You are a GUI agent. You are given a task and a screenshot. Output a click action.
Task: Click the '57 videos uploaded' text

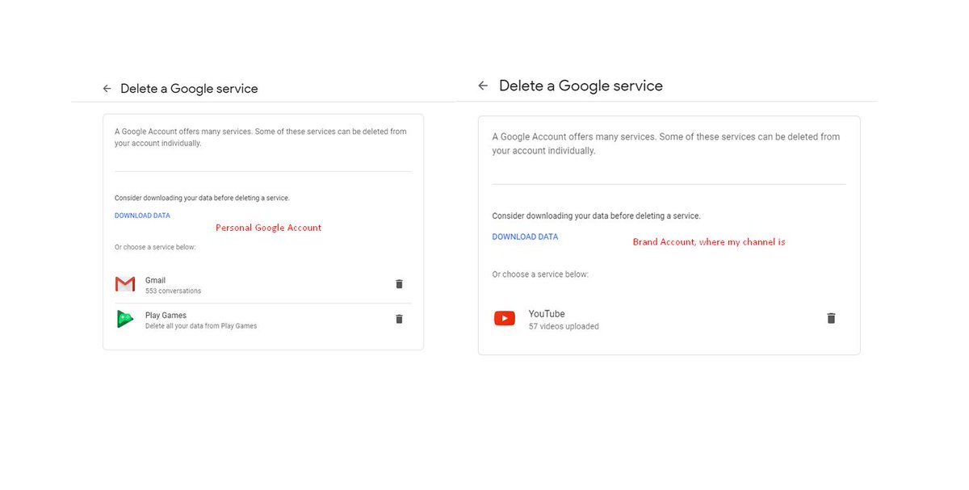pyautogui.click(x=564, y=326)
